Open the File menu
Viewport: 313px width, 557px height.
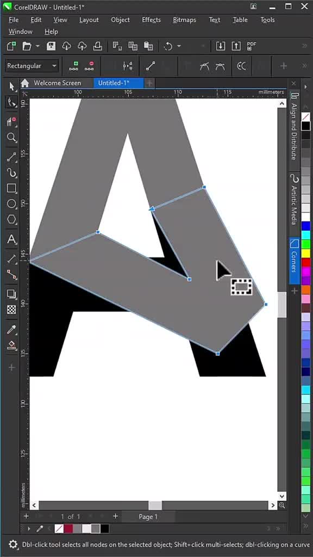pos(14,20)
